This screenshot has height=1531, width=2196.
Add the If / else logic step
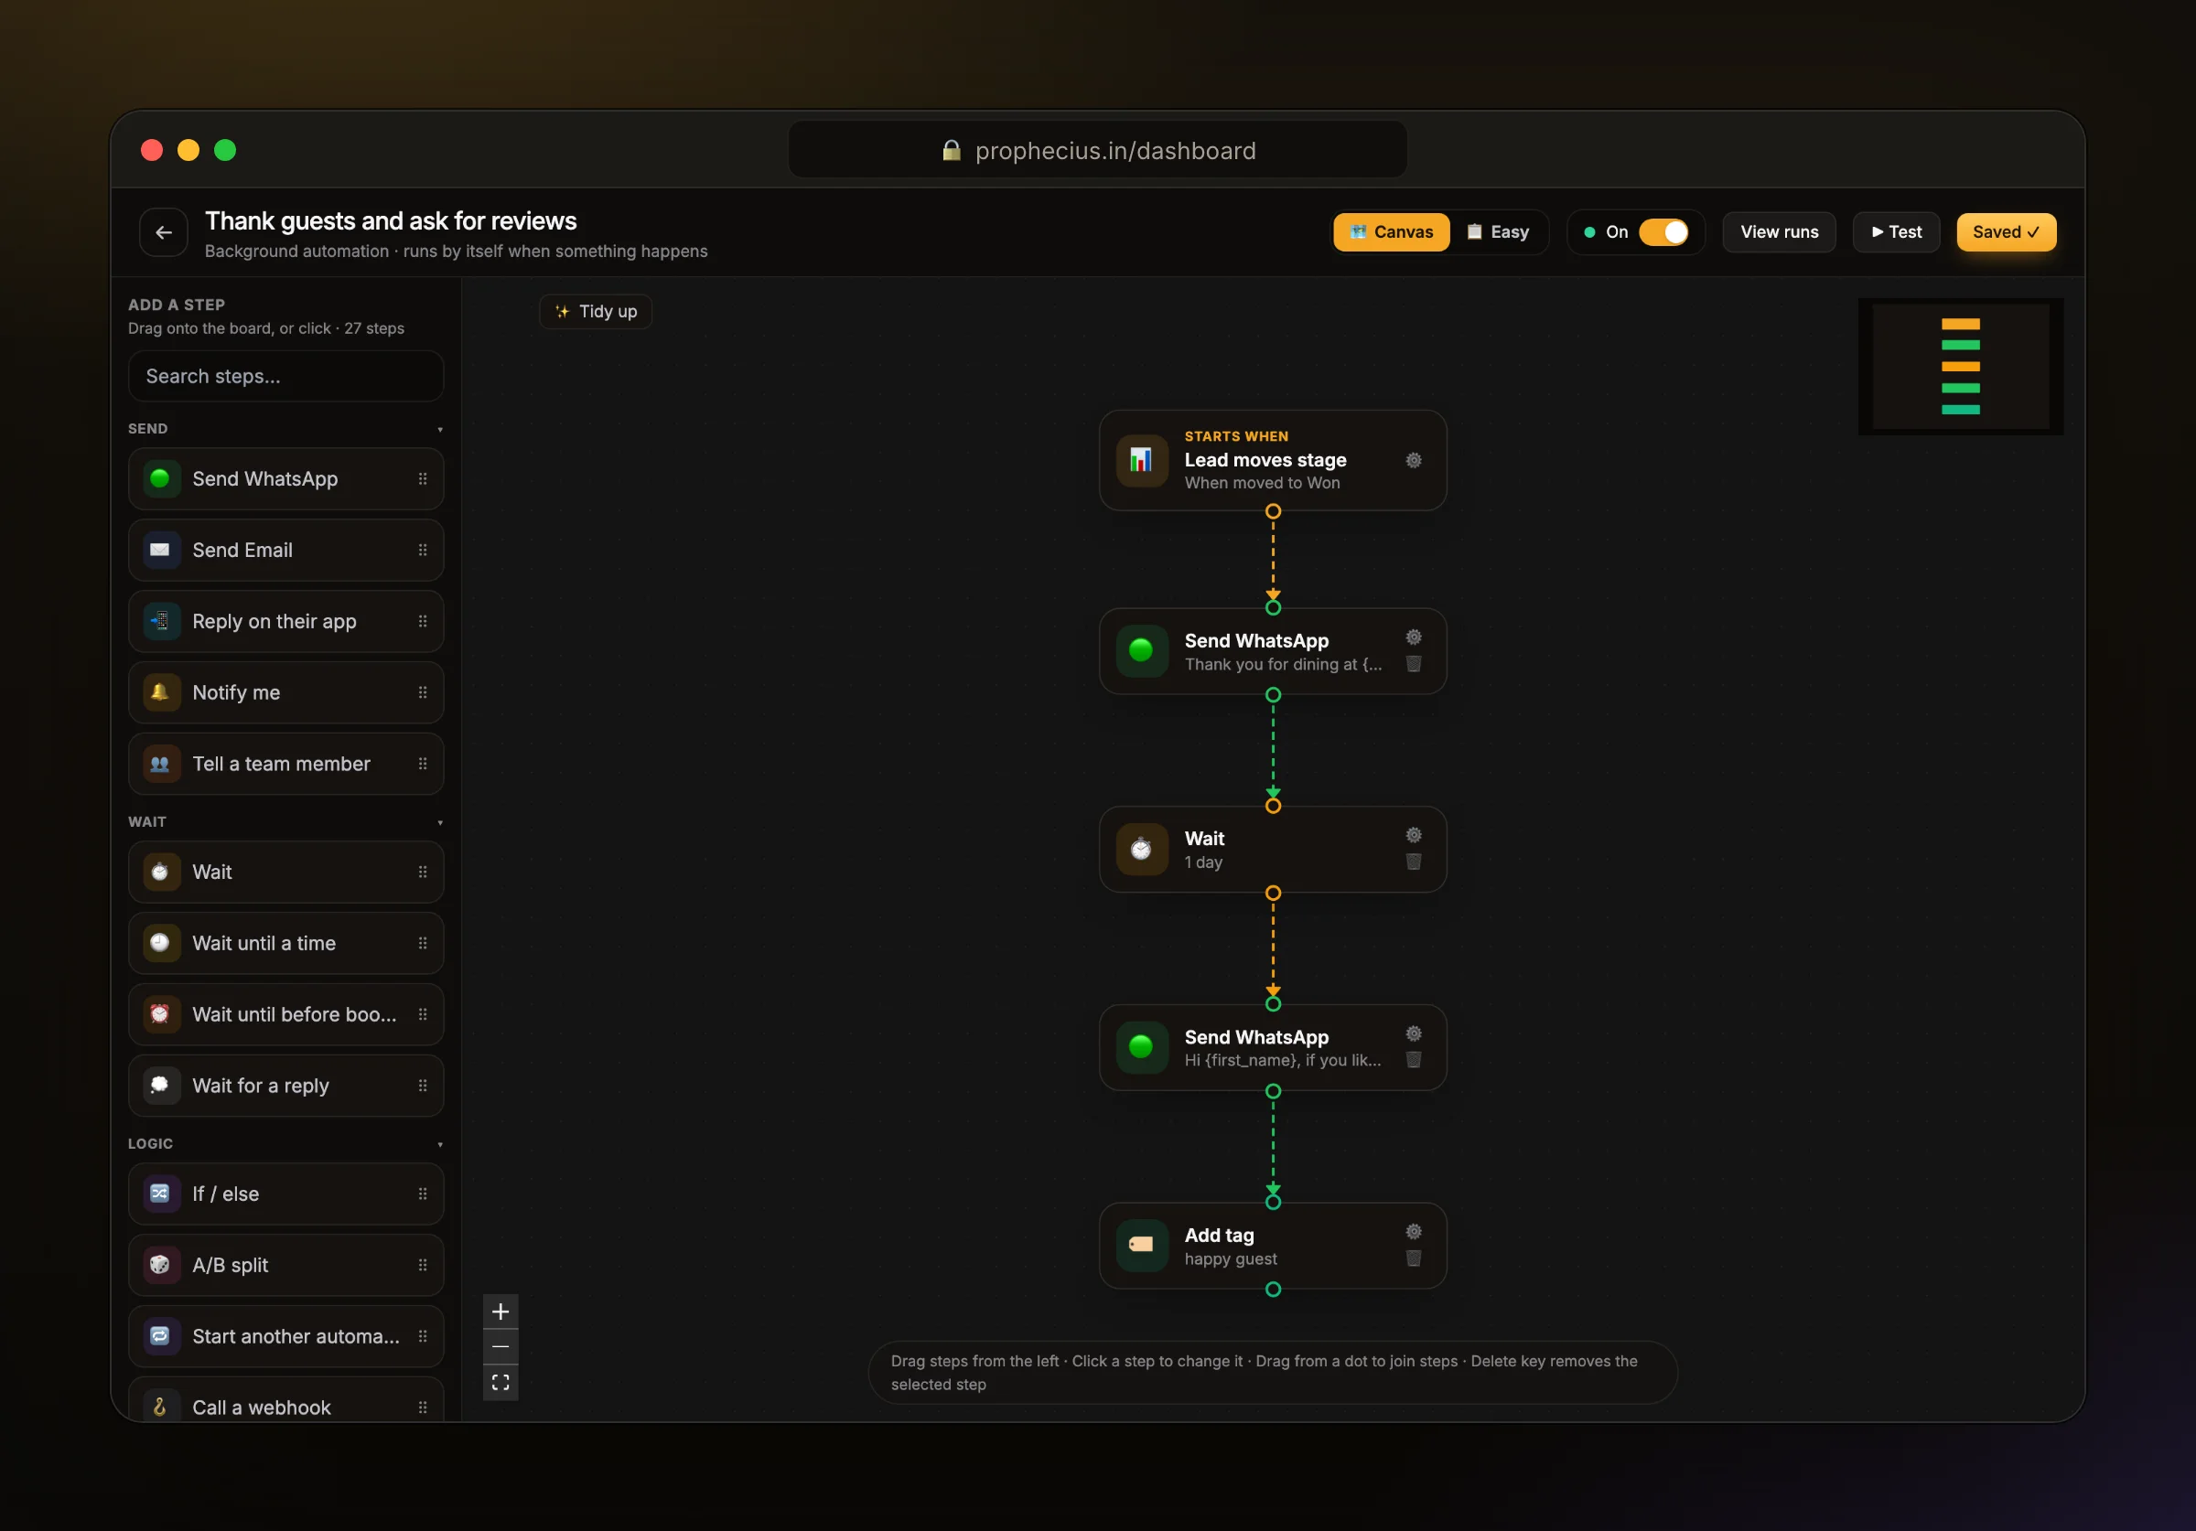tap(286, 1194)
